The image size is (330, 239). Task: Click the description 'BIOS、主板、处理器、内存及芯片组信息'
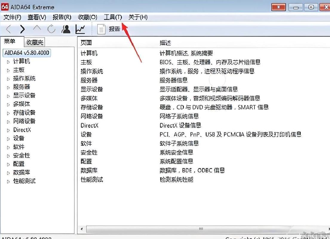pos(210,62)
